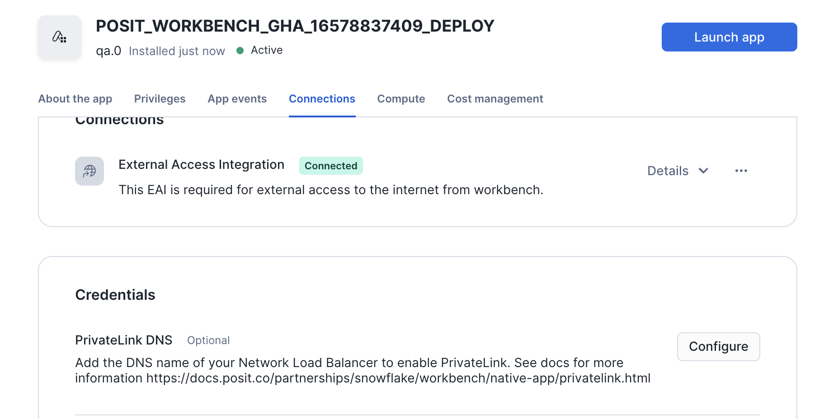Viewport: 838px width, 419px height.
Task: Click the EAI description about workbench internet access
Action: (331, 190)
